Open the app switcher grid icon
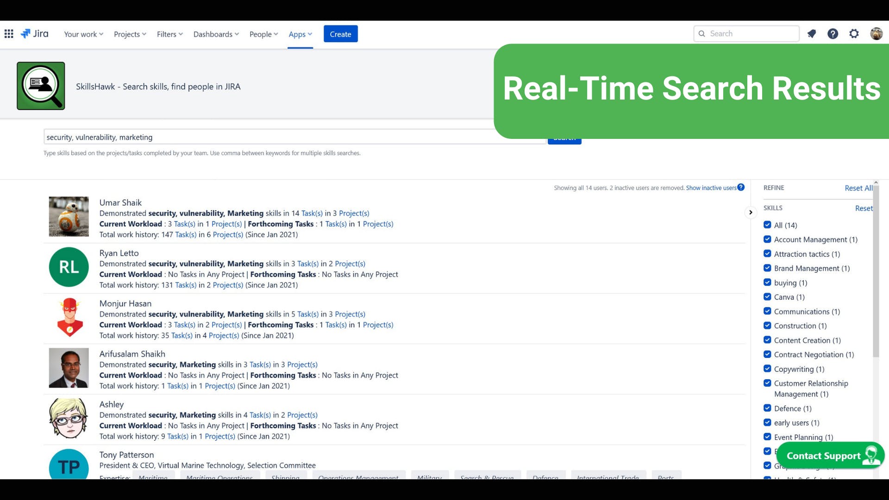 [9, 34]
